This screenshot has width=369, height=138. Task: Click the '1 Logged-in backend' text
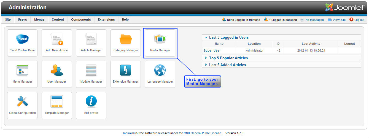tap(283, 20)
